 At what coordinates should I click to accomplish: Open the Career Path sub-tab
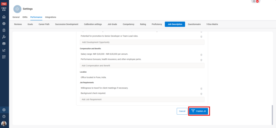point(44,24)
